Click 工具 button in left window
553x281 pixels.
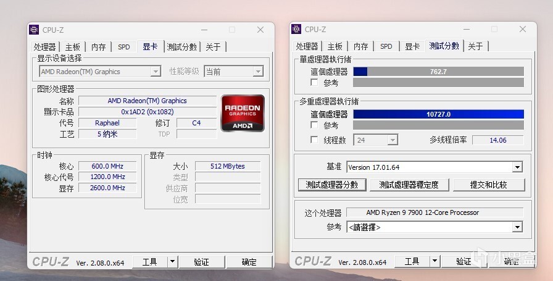150,262
